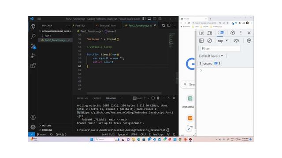The width and height of the screenshot is (282, 158).
Task: Open the top context dropdown in DevTools
Action: coord(223,41)
